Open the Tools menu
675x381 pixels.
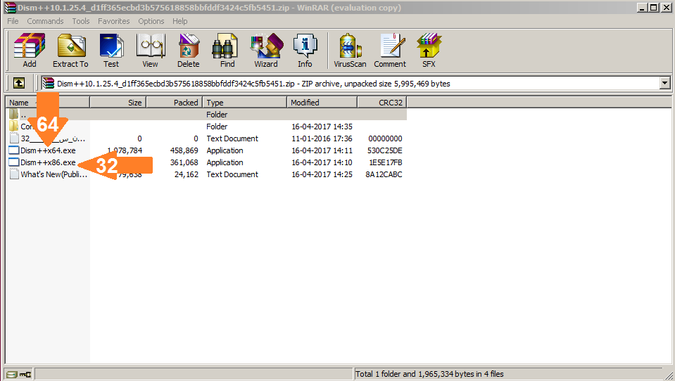[81, 21]
